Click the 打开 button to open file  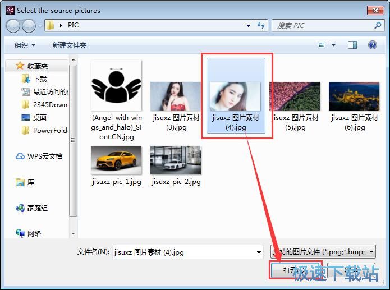click(294, 270)
